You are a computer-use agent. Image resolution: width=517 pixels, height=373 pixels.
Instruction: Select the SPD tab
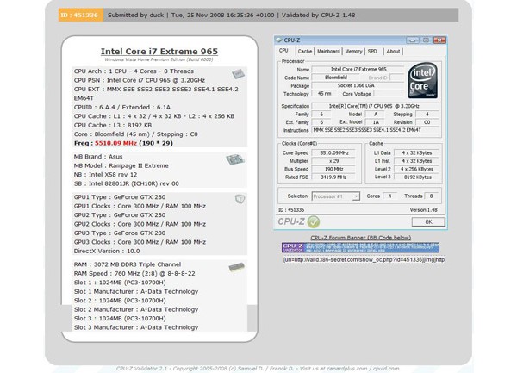click(x=372, y=52)
